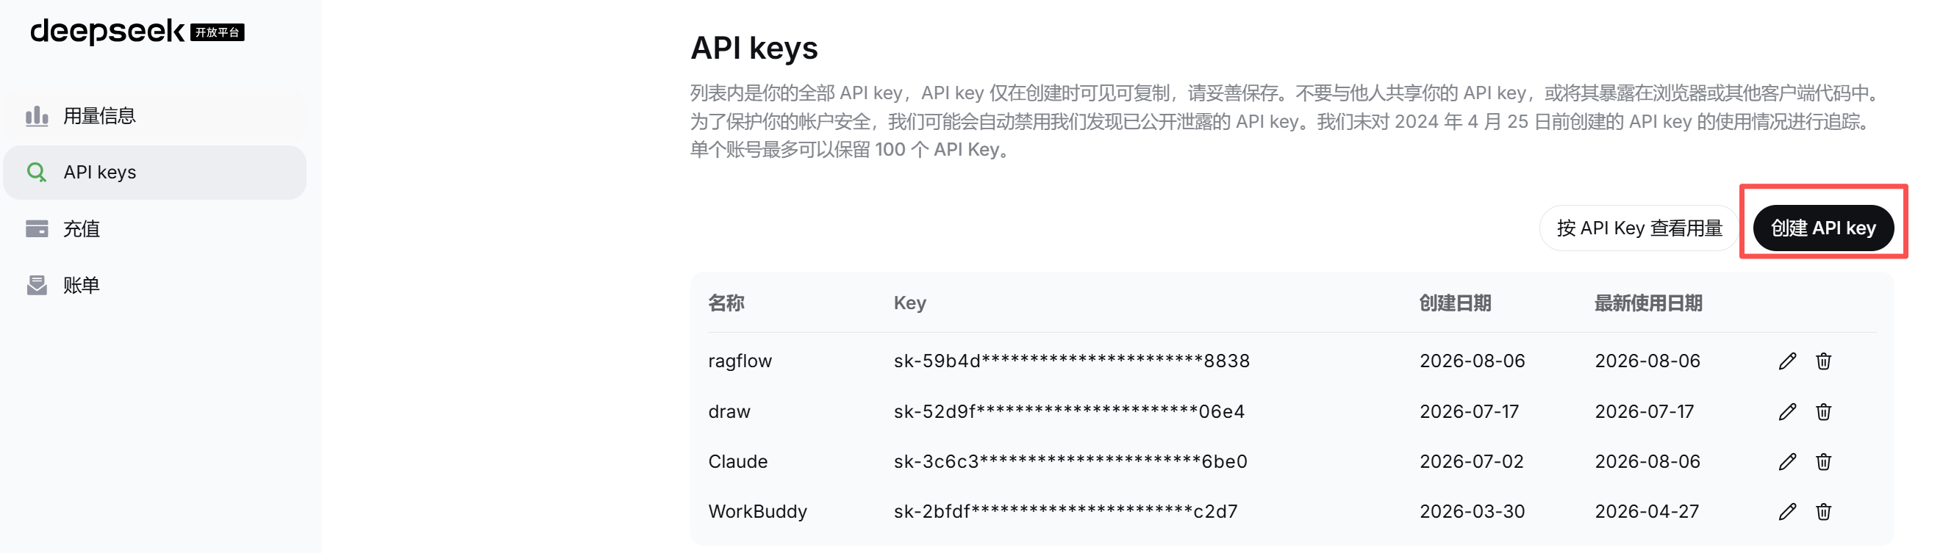Remove the WorkBuddy API key
The width and height of the screenshot is (1943, 553).
[1823, 512]
